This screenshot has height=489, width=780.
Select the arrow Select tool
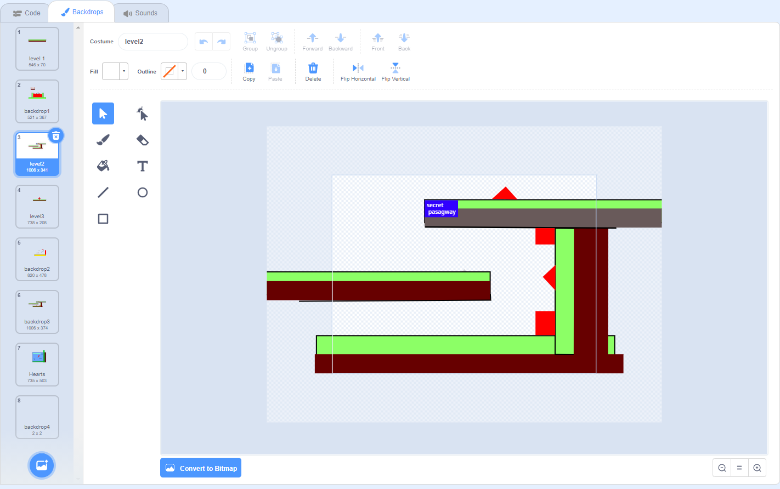coord(103,113)
